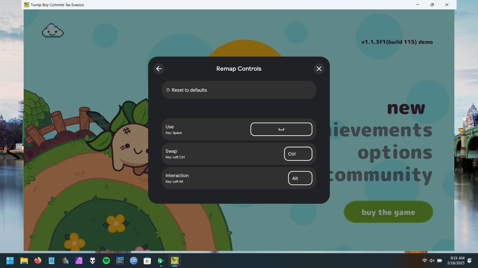Open the Windows Start menu

[x=10, y=260]
